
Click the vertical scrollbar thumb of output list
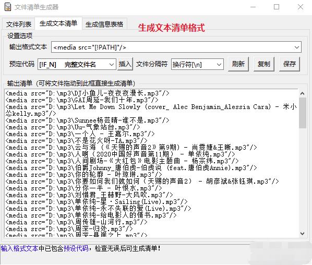[303, 113]
